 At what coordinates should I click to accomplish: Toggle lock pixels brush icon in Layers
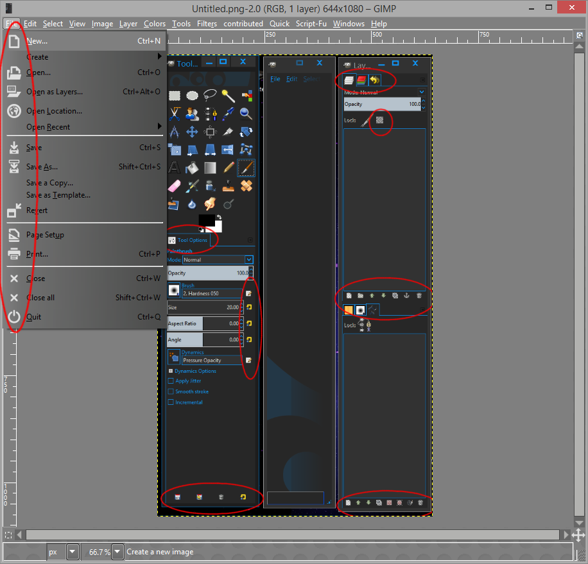366,121
